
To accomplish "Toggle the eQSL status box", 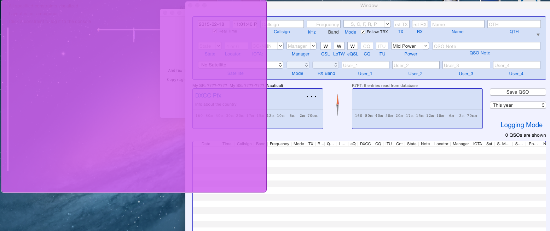I will [352, 46].
